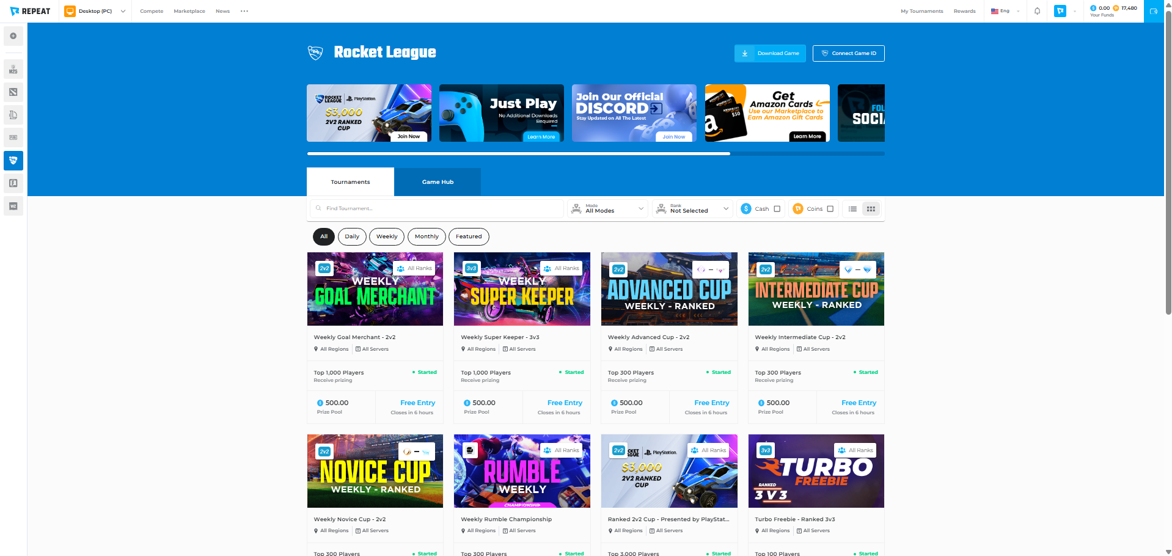Click Learn More on Just Play banner

click(x=541, y=136)
